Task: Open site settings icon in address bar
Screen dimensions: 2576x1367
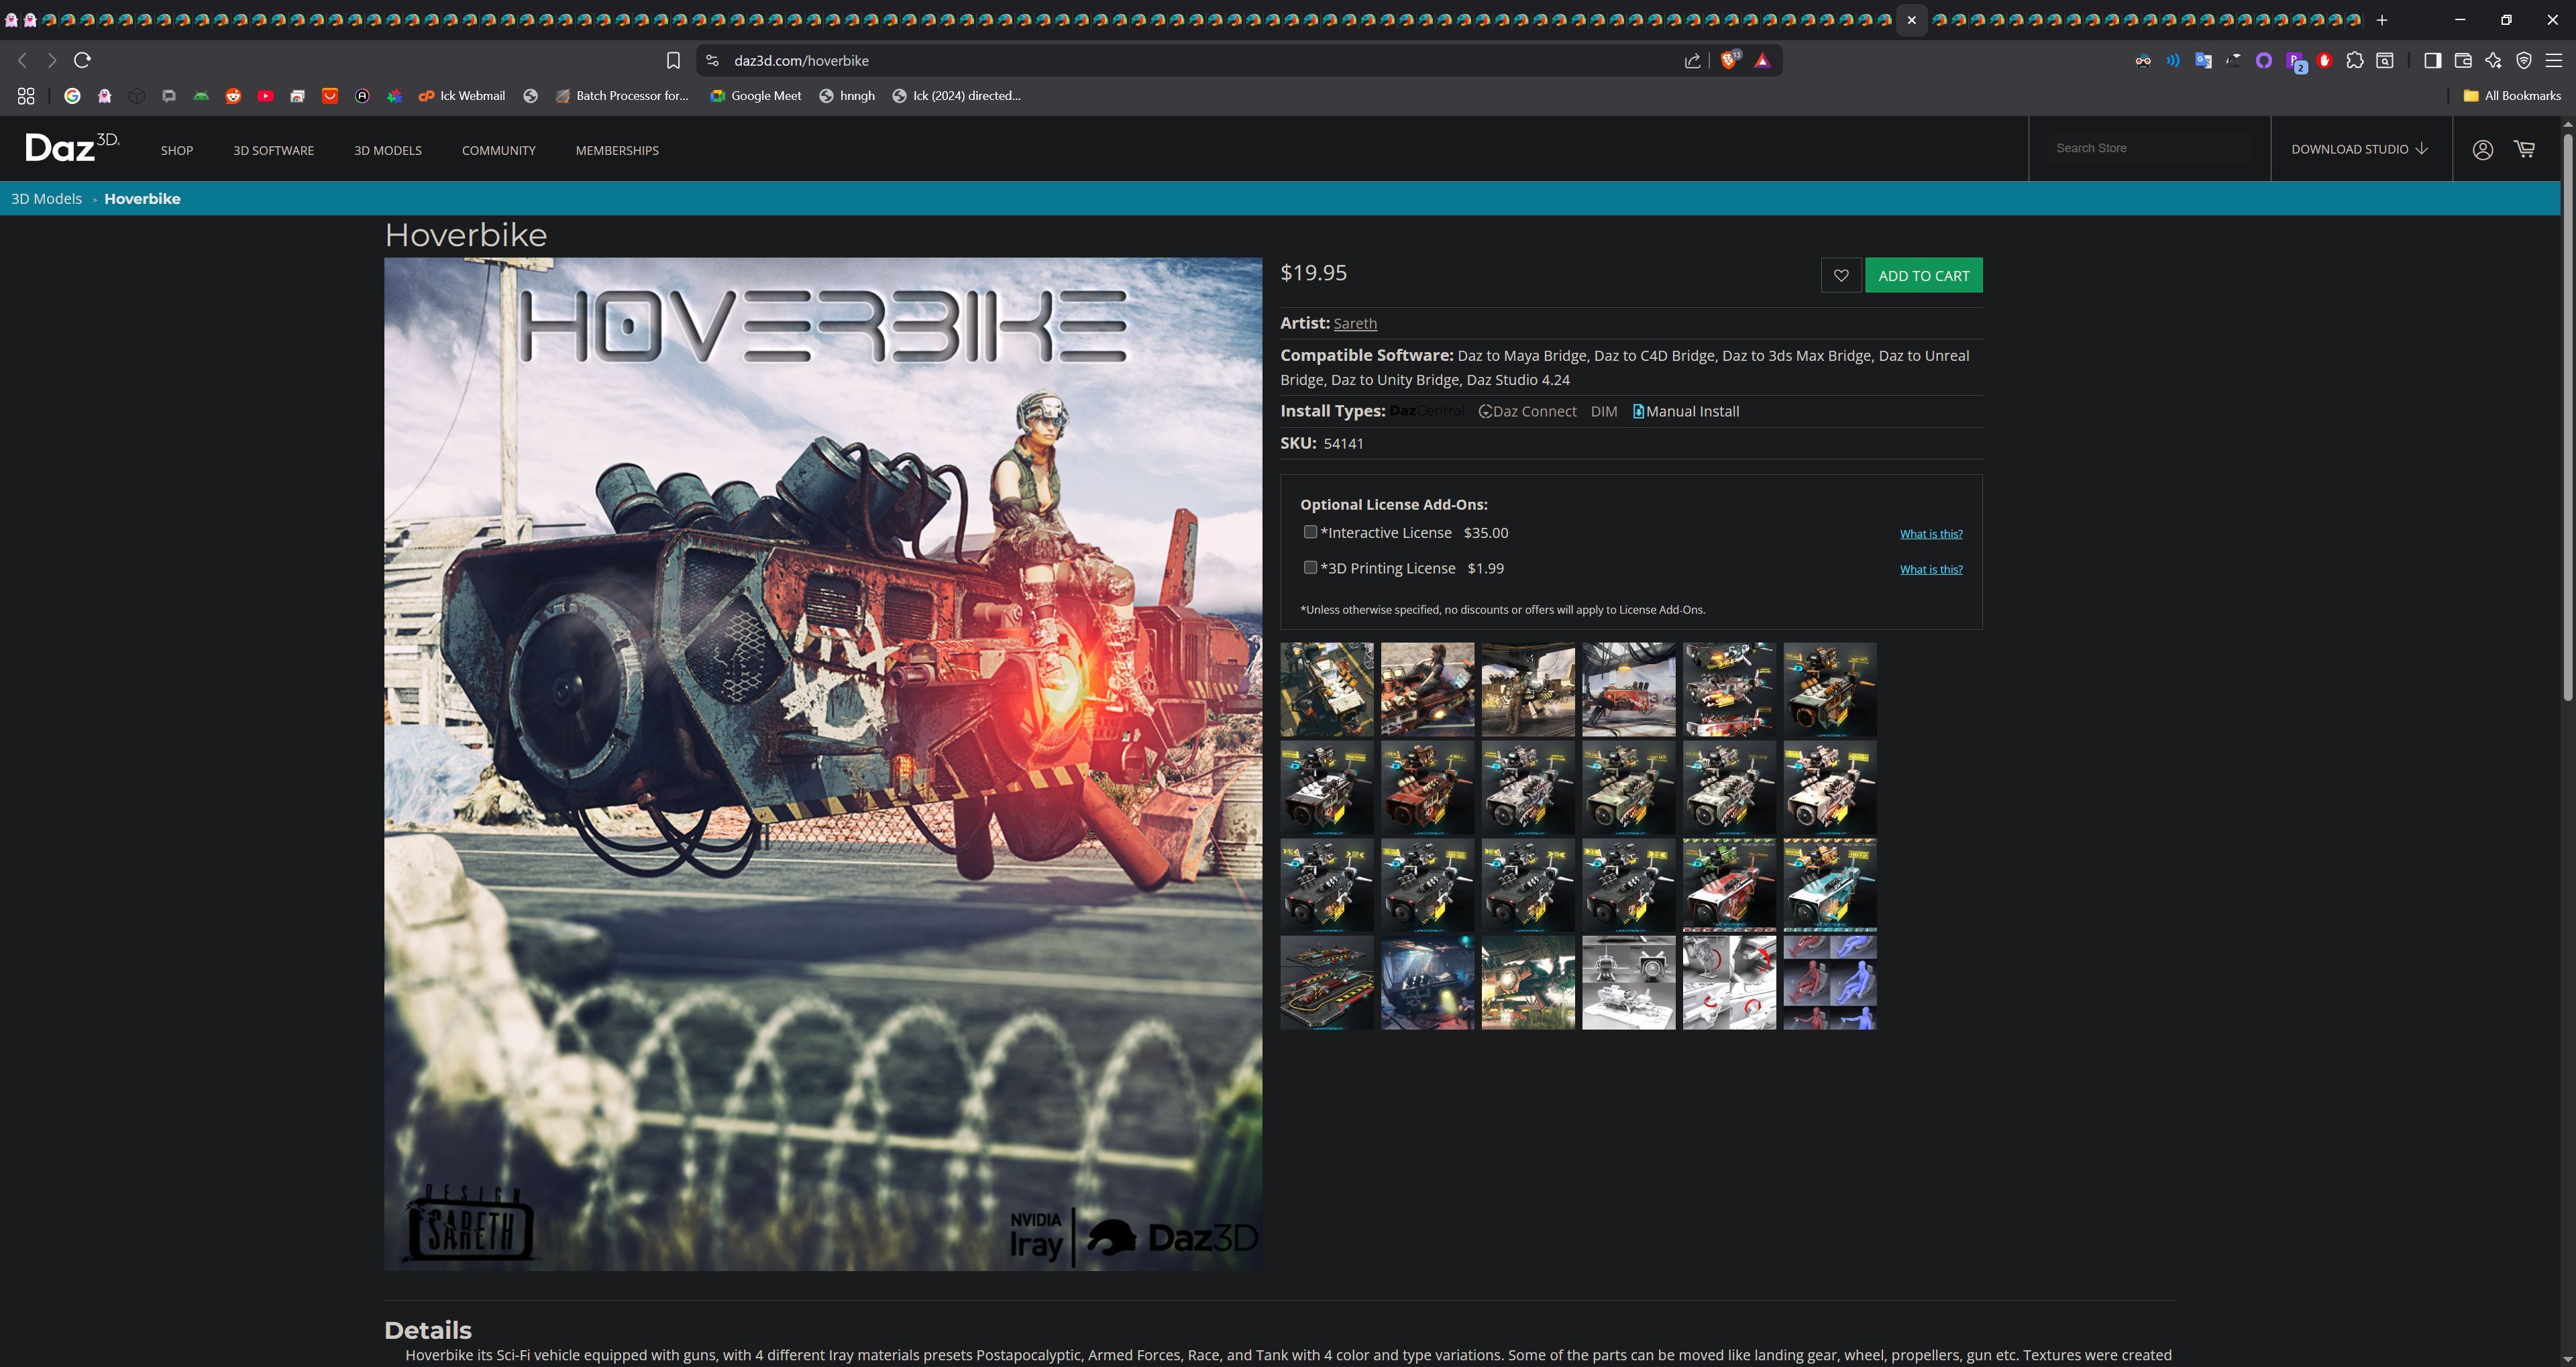Action: point(712,61)
